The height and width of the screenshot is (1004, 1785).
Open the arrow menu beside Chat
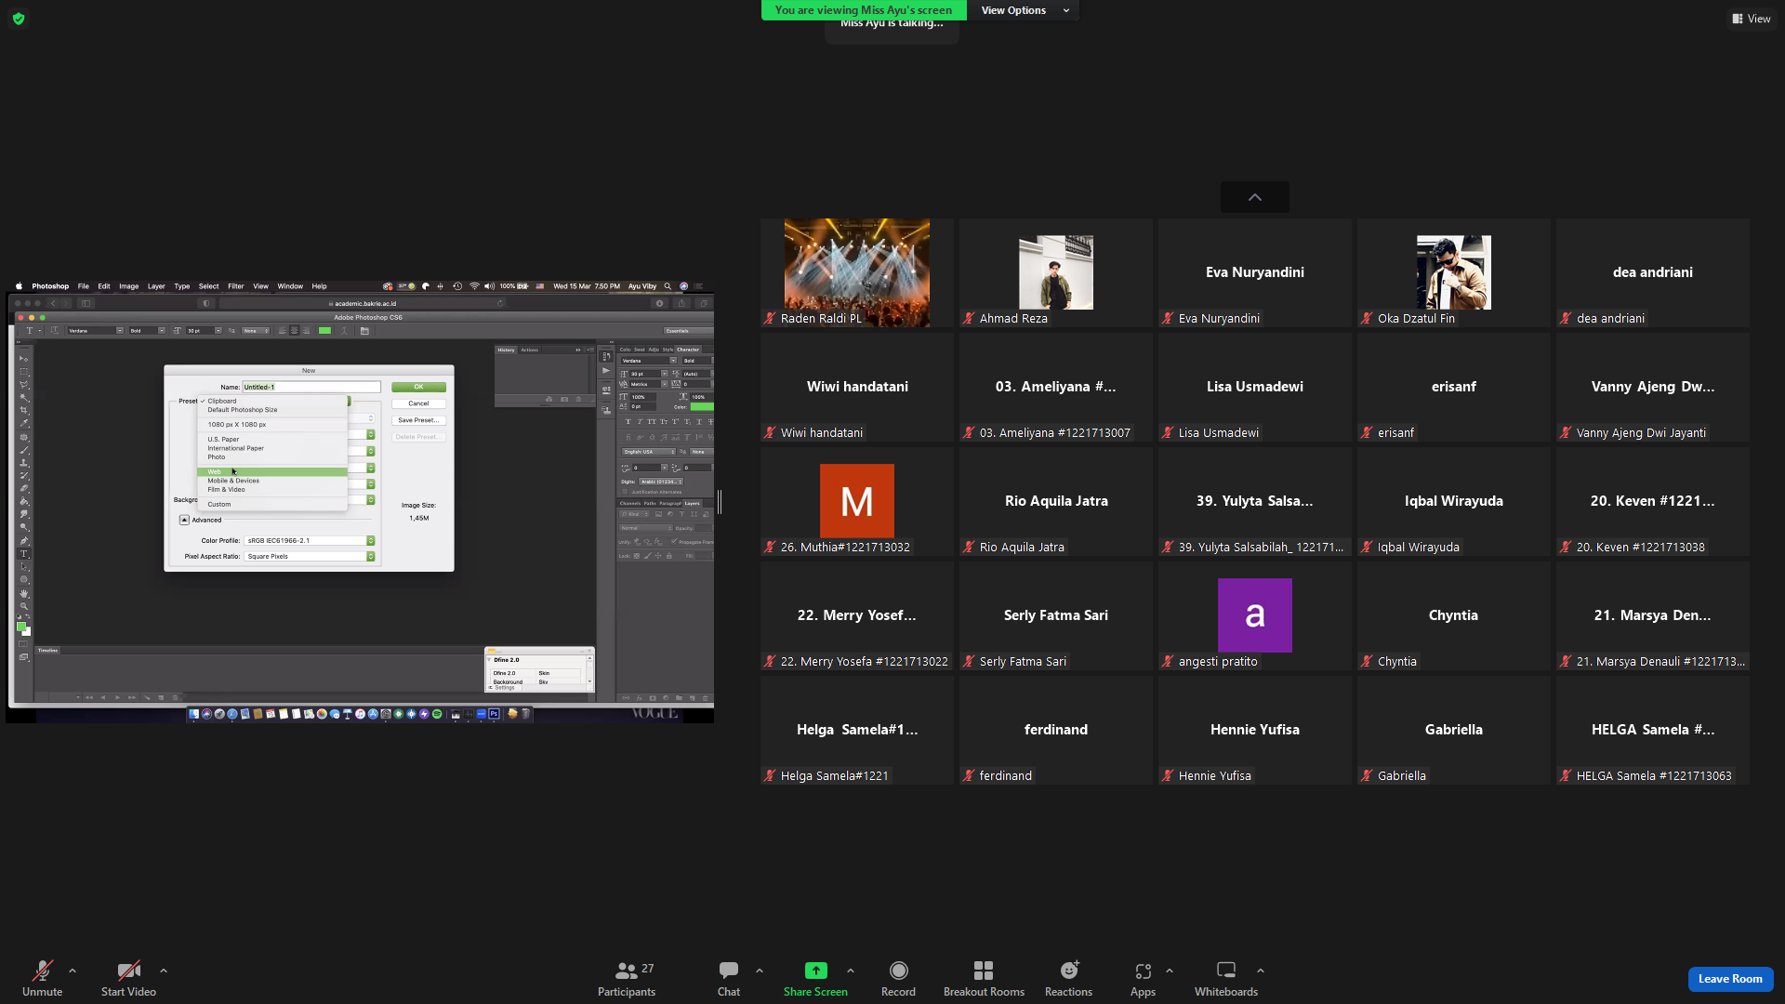point(760,971)
